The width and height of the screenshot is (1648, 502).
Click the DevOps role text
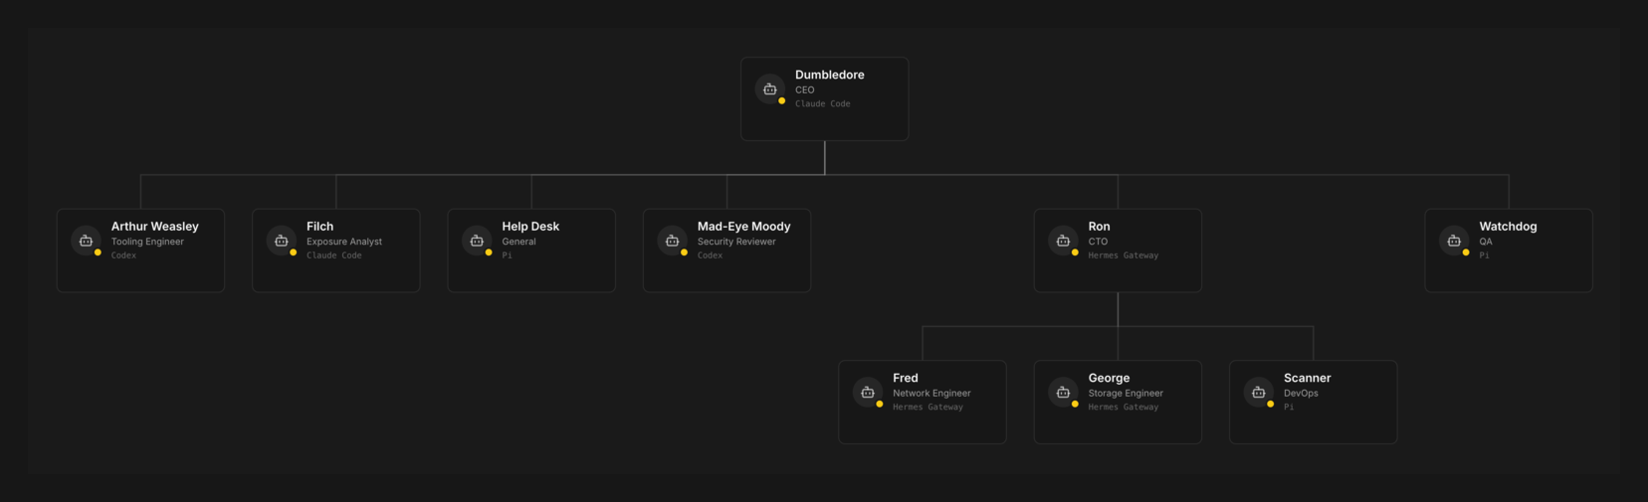[x=1302, y=393]
